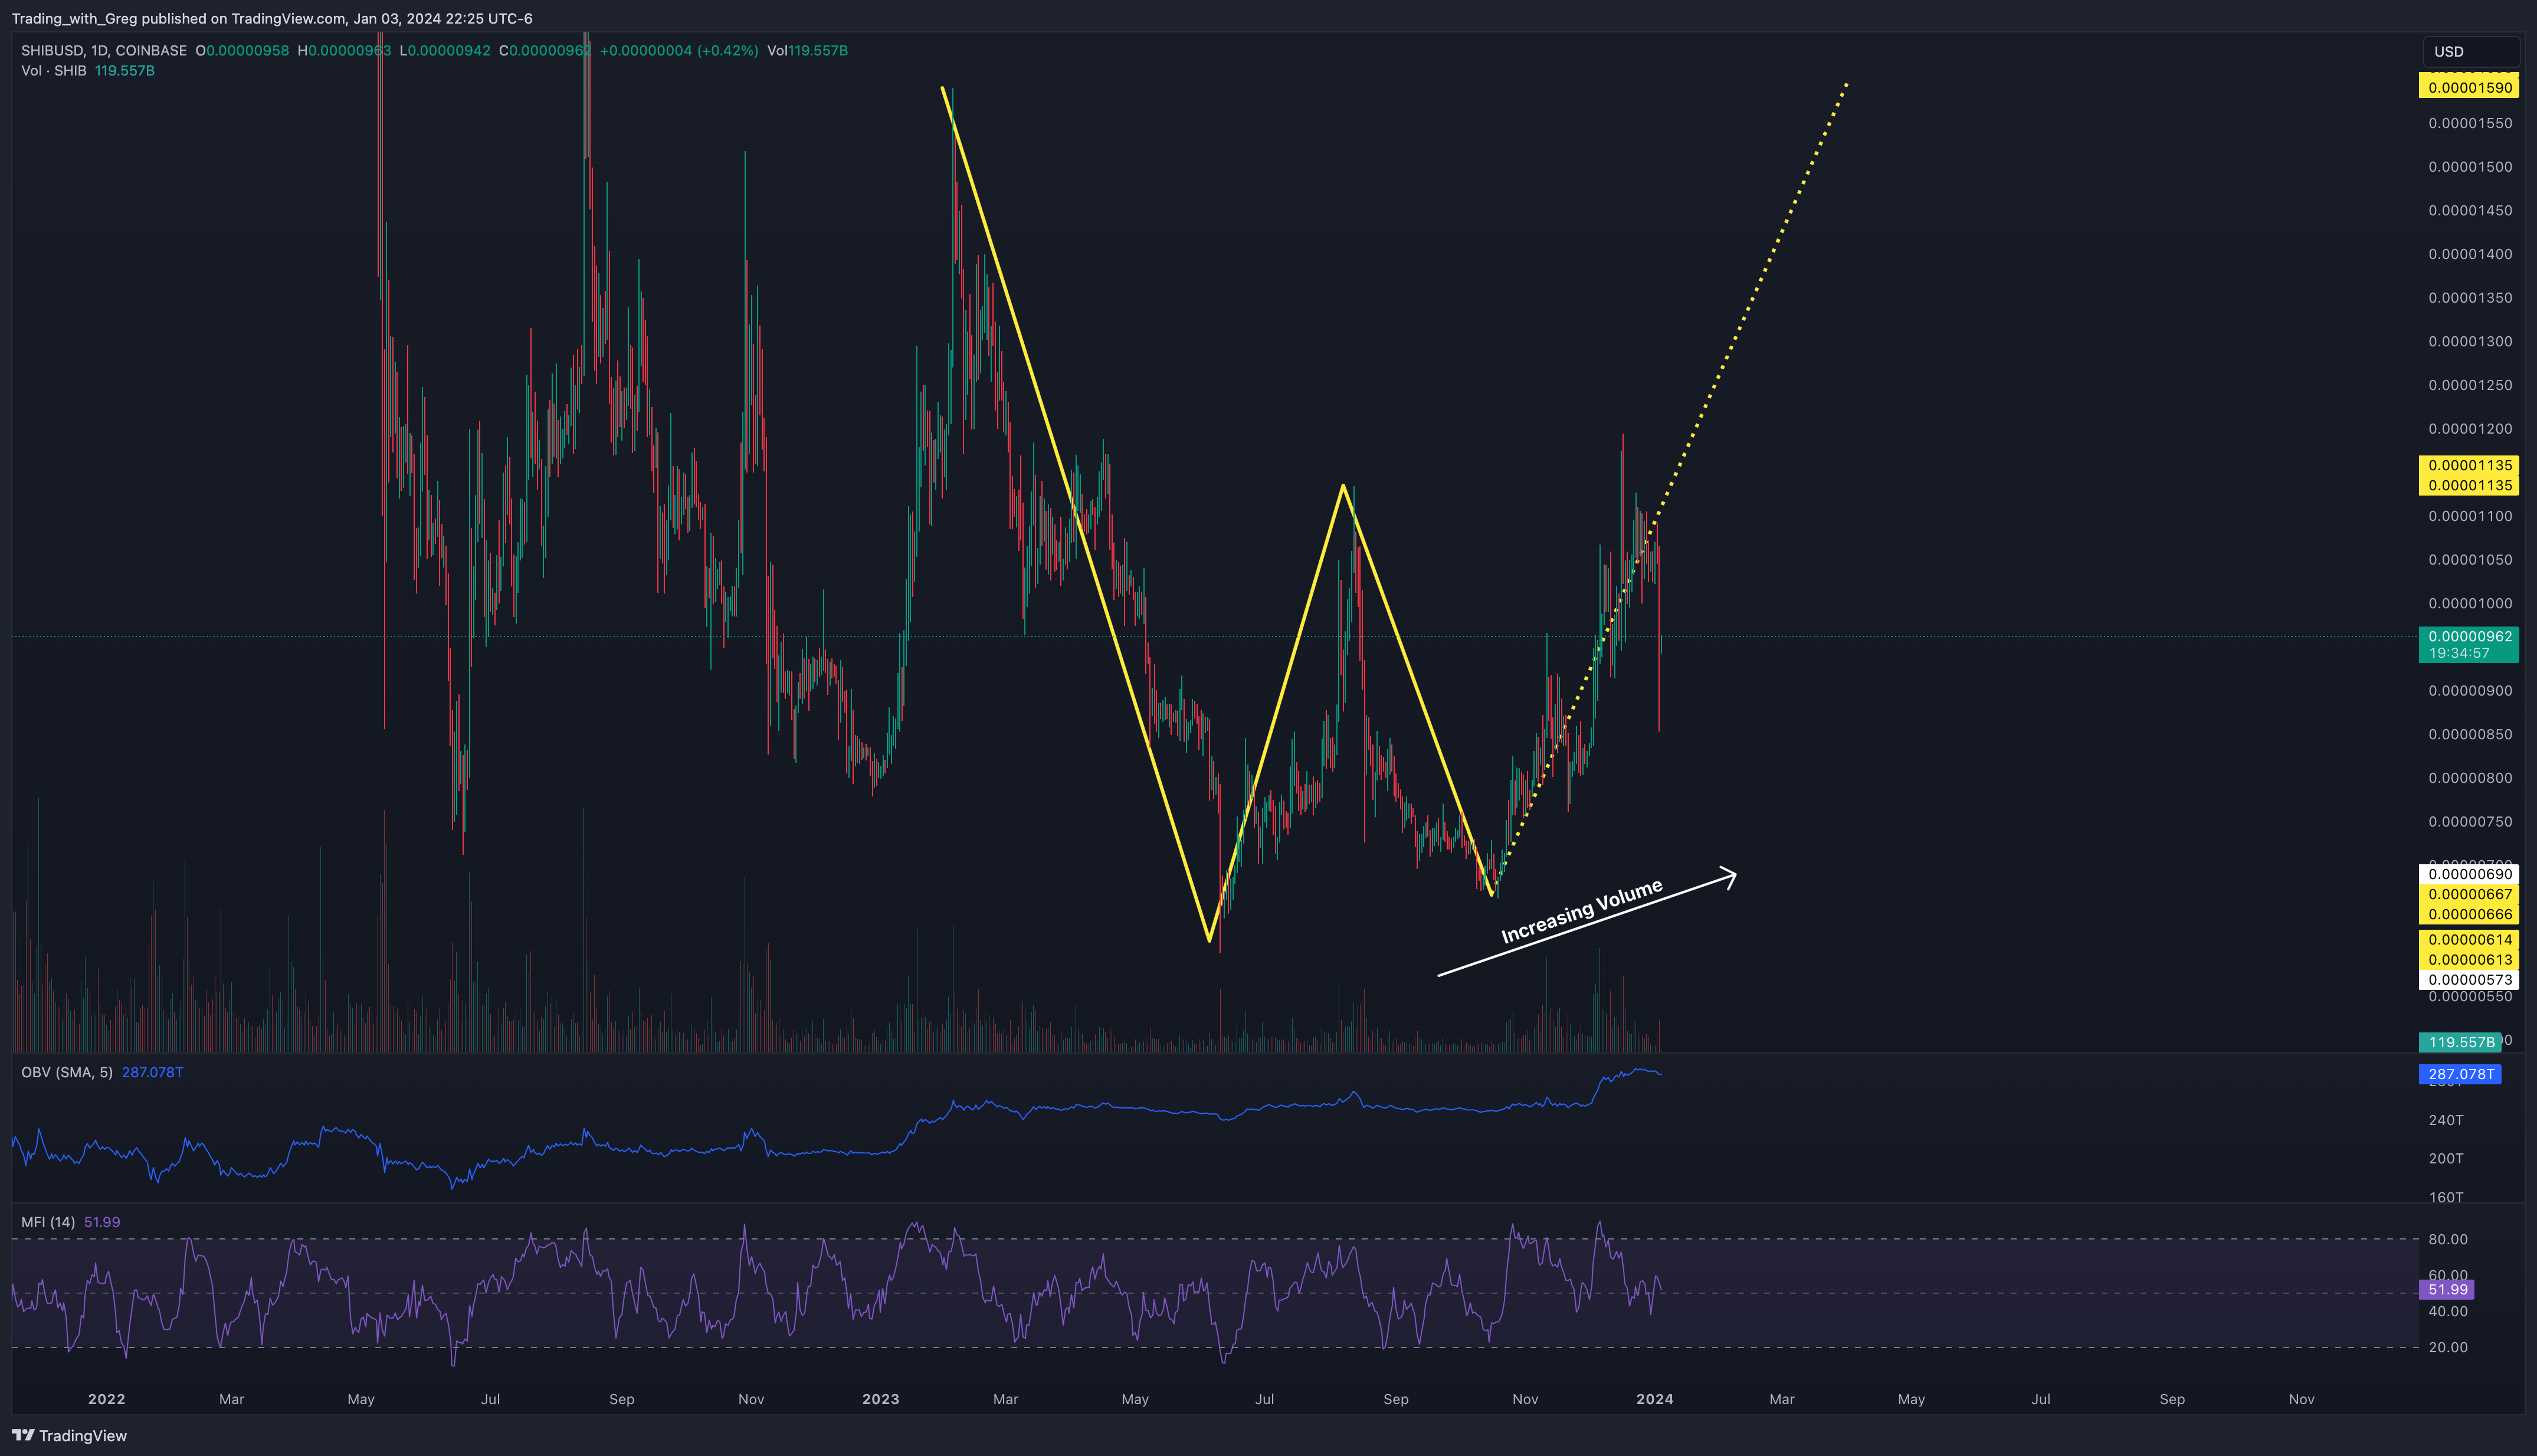
Task: Click the yellow 0.00000667 price label
Action: pos(2469,894)
